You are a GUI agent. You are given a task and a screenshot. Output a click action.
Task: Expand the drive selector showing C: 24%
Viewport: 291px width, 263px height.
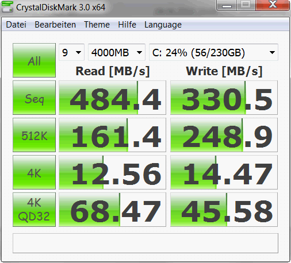click(x=213, y=52)
